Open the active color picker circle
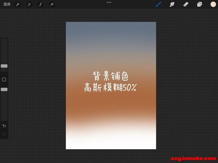This screenshot has width=218, height=163. point(213,4)
